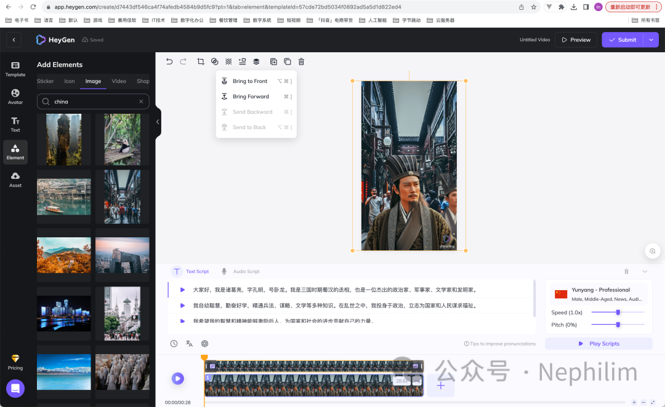Image resolution: width=665 pixels, height=407 pixels.
Task: Collapse the script panel with the chevron
Action: (645, 271)
